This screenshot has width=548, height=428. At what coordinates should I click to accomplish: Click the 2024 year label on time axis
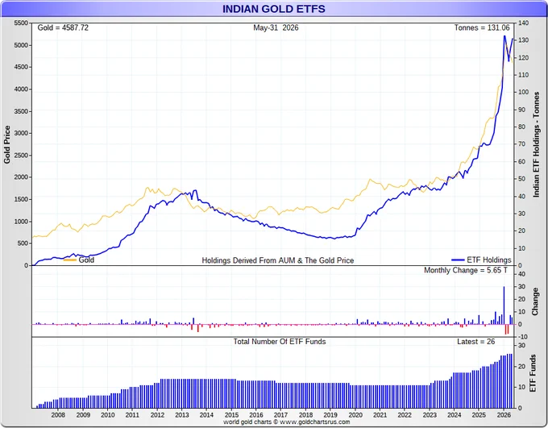[454, 415]
